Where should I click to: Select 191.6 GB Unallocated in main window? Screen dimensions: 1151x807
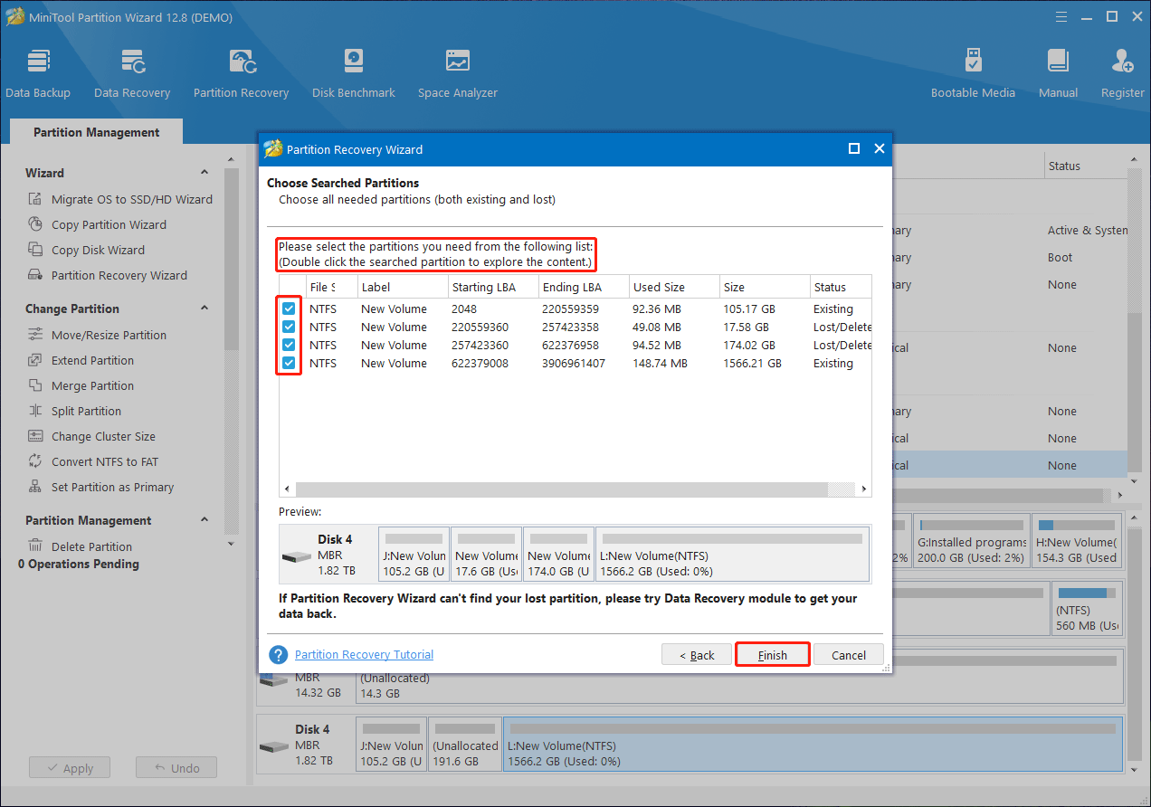pos(464,745)
